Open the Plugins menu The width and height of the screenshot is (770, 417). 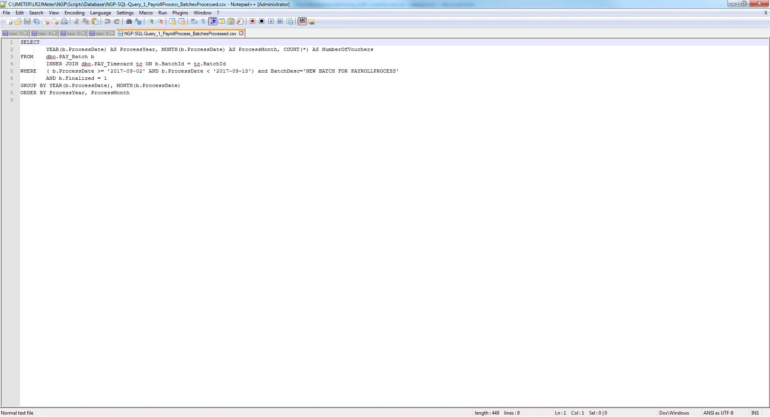click(180, 13)
